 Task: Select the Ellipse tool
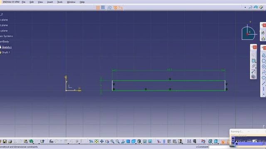(x=264, y=78)
